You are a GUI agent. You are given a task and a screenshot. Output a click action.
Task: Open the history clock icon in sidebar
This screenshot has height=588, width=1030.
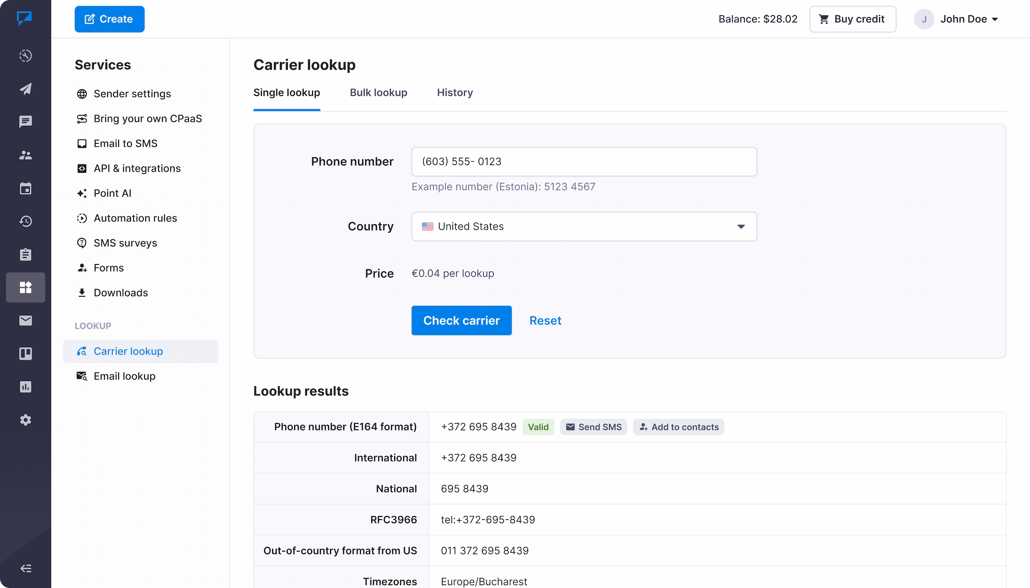point(25,221)
